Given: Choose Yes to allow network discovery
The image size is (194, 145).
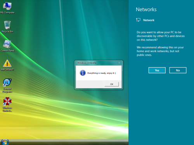Looking at the screenshot, I should (157, 70).
